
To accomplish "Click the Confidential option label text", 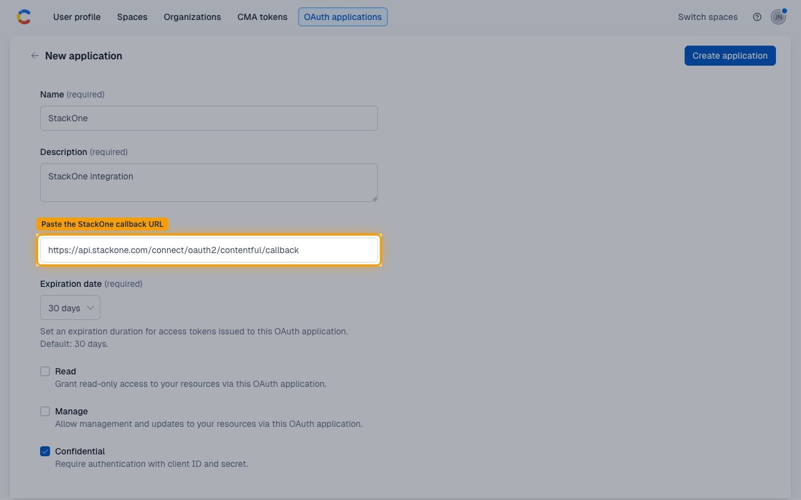I will pos(80,451).
